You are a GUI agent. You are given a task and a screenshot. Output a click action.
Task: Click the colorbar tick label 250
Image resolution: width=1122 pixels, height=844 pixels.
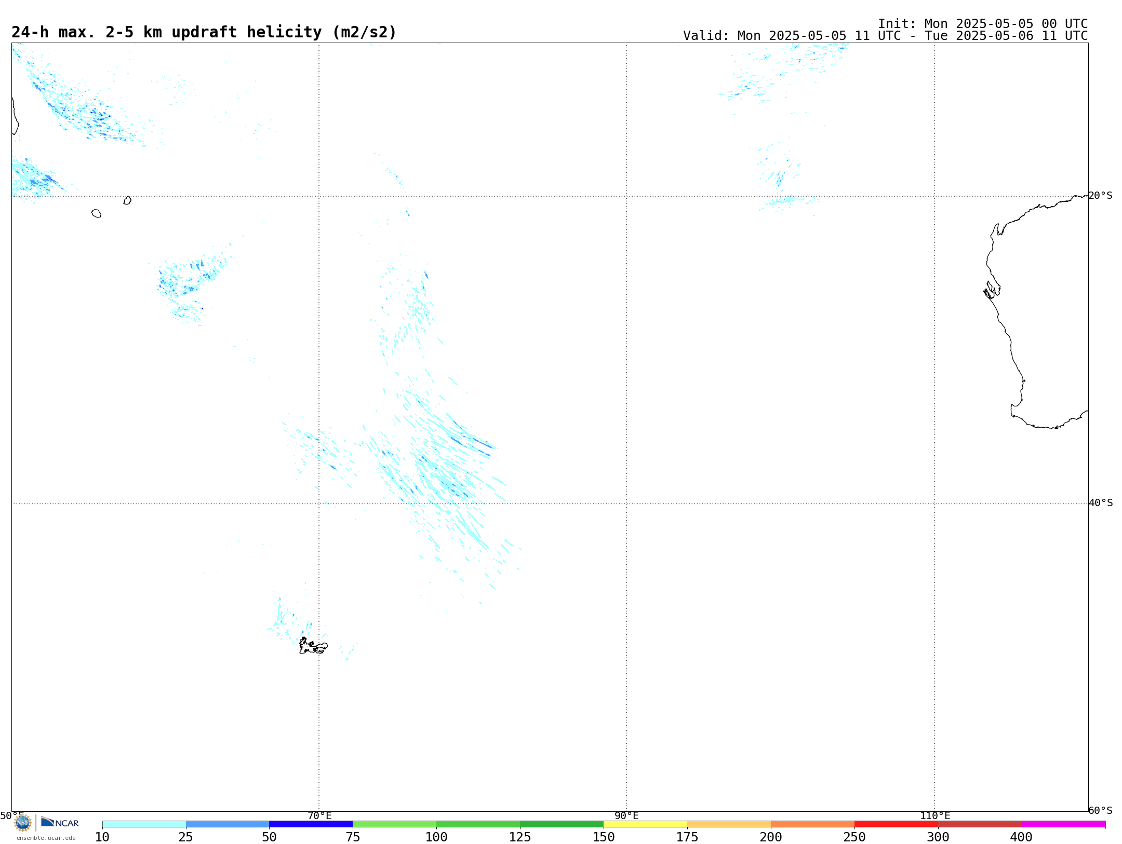click(854, 837)
